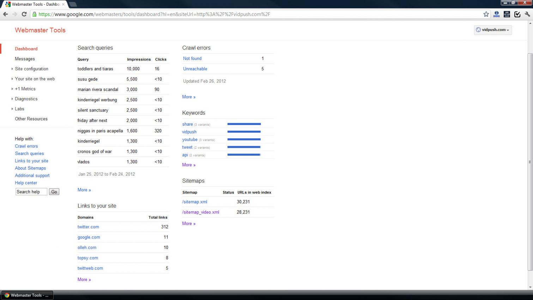Open the Not found crawl errors link
The image size is (533, 300).
point(192,59)
